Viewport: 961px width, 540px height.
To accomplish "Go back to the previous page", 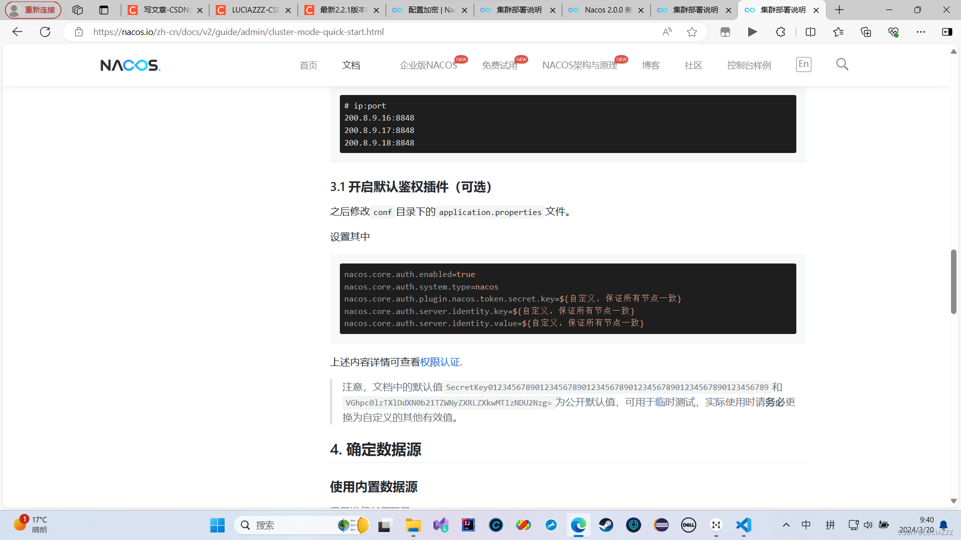I will coord(18,32).
